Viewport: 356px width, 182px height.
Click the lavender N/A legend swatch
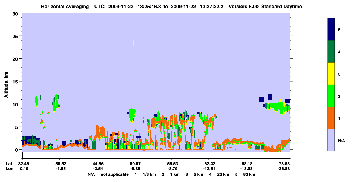click(331, 140)
